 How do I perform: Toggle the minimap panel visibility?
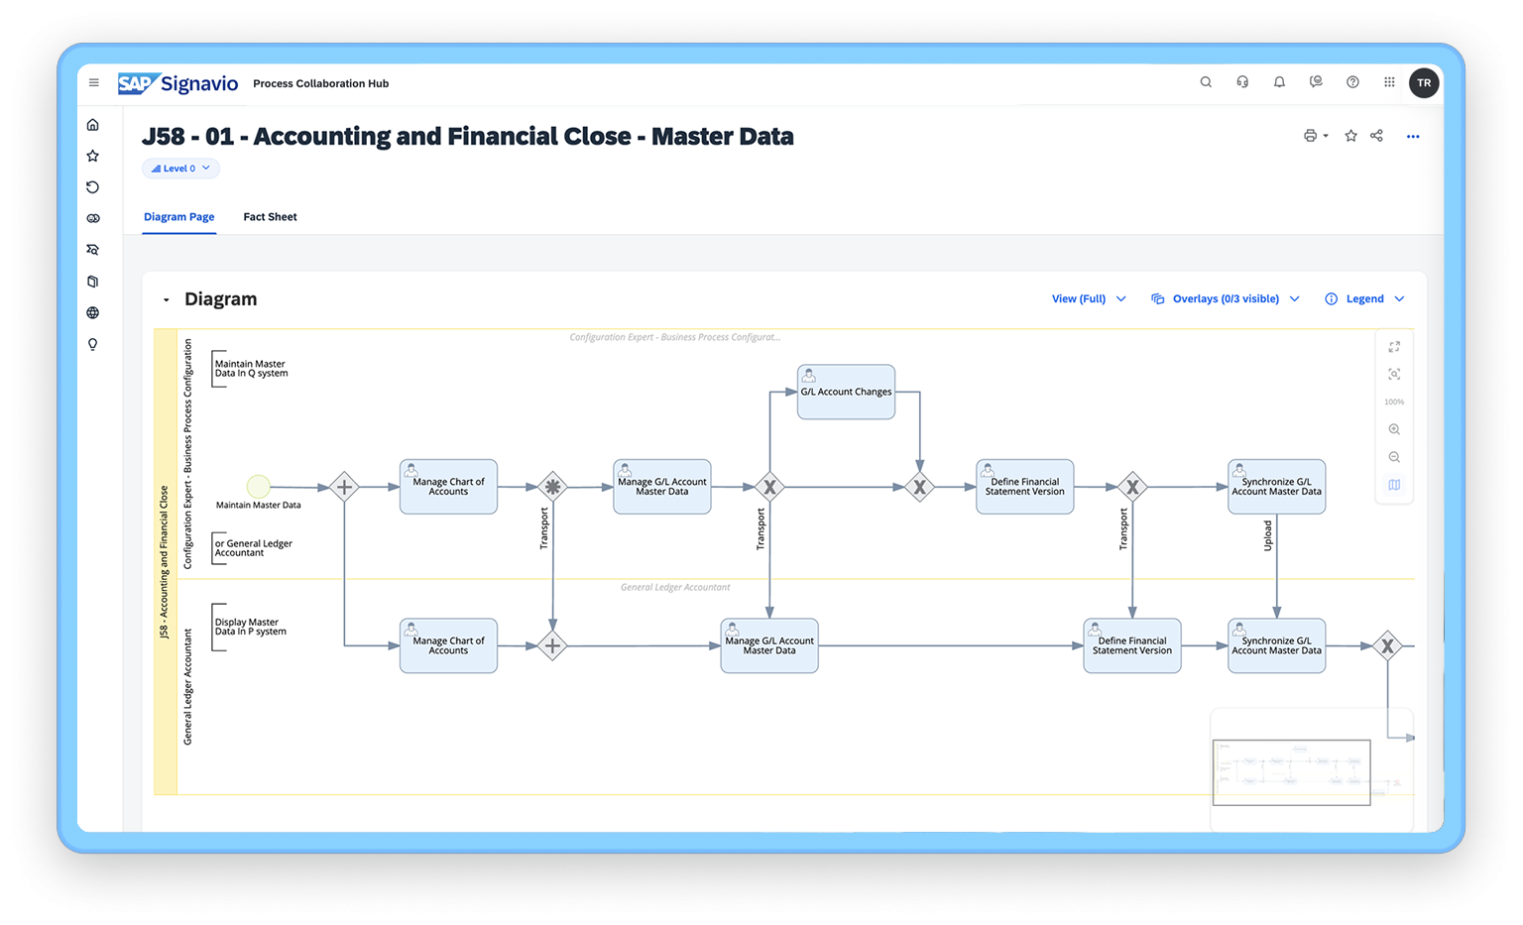(1394, 485)
